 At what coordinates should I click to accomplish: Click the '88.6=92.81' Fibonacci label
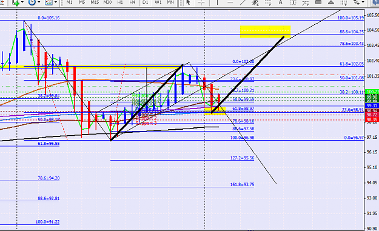pos(49,199)
